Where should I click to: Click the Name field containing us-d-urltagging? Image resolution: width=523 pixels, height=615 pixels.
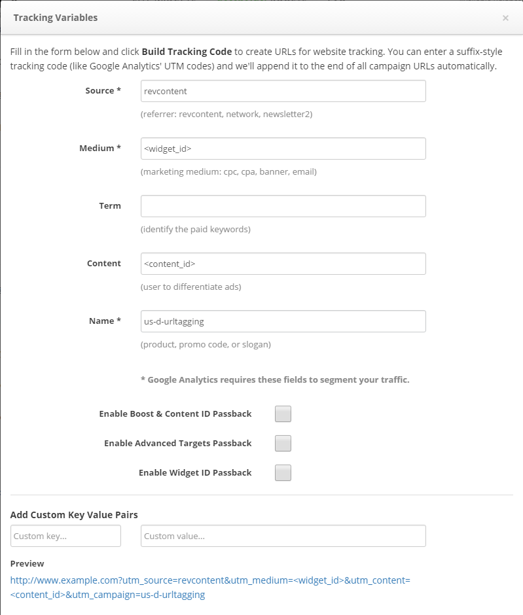point(283,321)
